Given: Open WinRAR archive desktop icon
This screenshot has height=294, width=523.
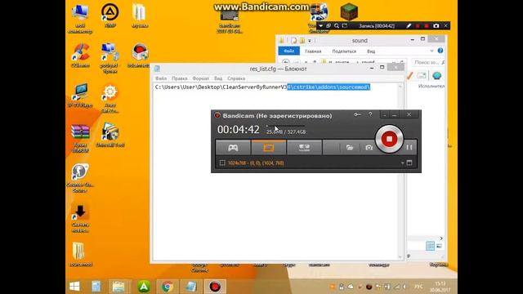Looking at the screenshot, I should (80, 138).
